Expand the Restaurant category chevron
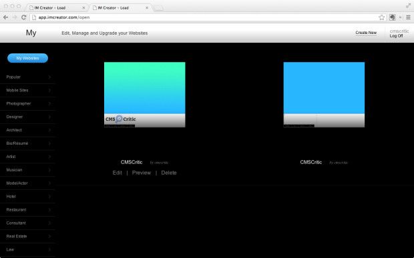414x258 pixels. [x=49, y=210]
